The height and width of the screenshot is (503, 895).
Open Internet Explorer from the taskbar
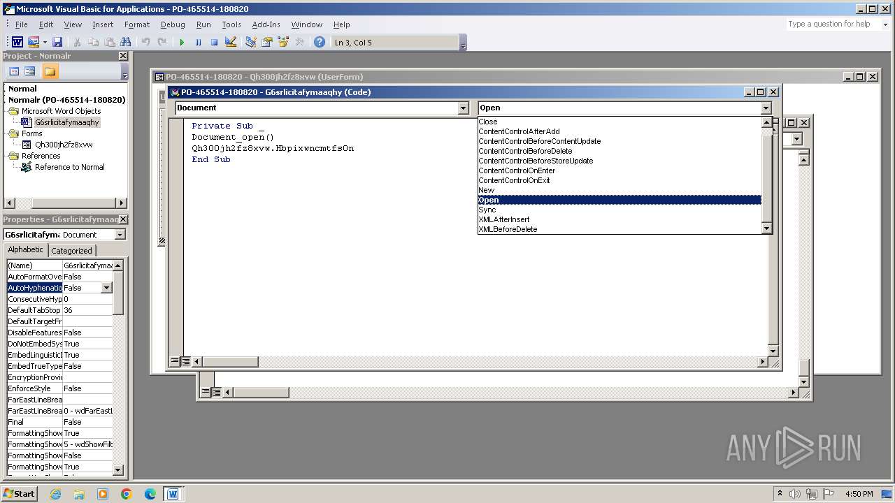[55, 494]
